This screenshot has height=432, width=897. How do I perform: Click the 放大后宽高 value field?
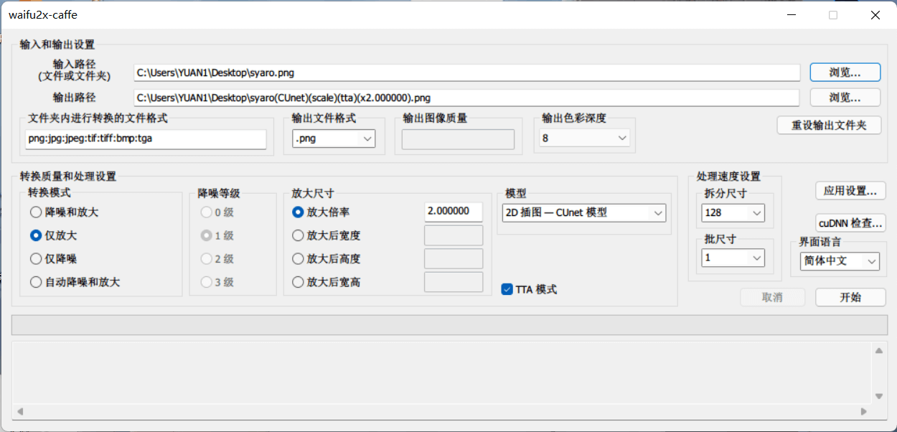tap(454, 282)
